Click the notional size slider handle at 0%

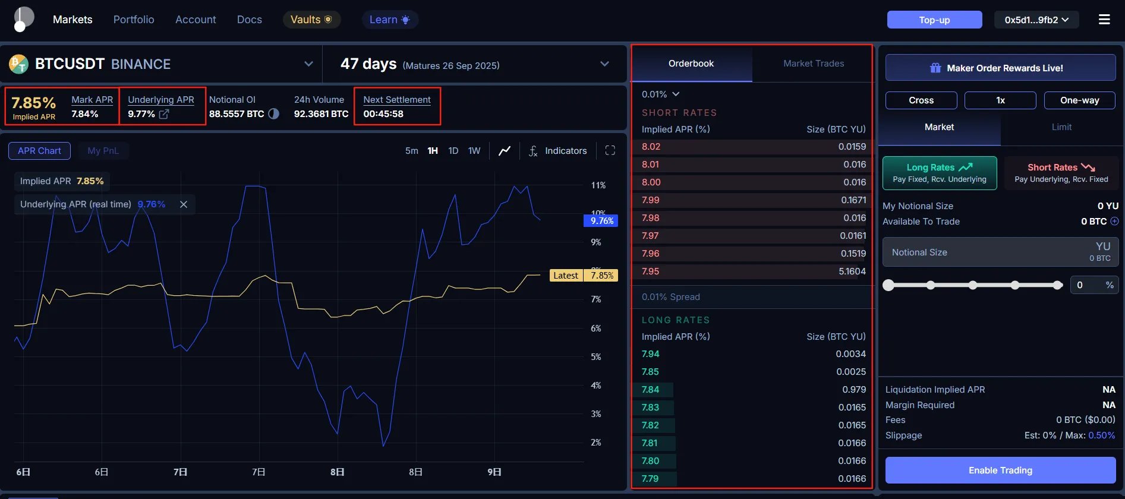pyautogui.click(x=888, y=285)
